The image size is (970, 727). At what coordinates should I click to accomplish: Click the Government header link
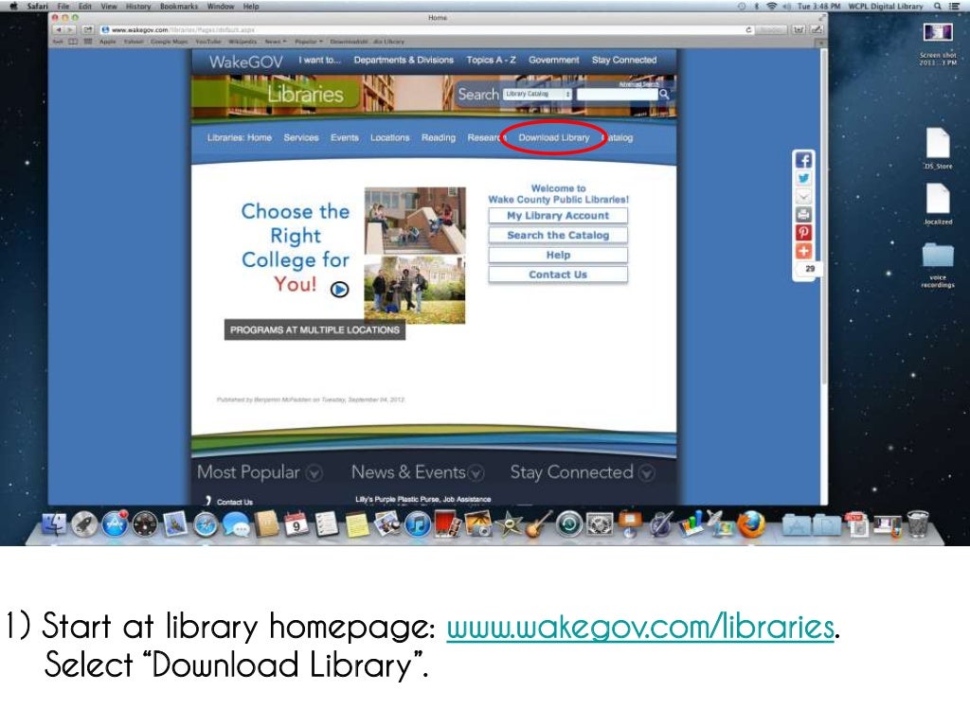tap(553, 60)
